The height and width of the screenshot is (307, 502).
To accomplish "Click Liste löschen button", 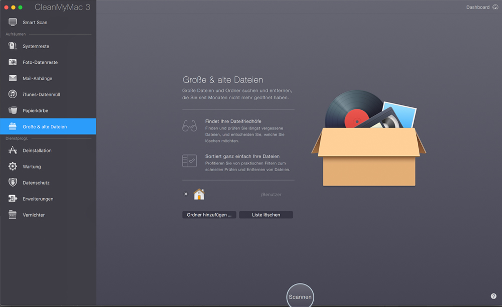I will [266, 215].
